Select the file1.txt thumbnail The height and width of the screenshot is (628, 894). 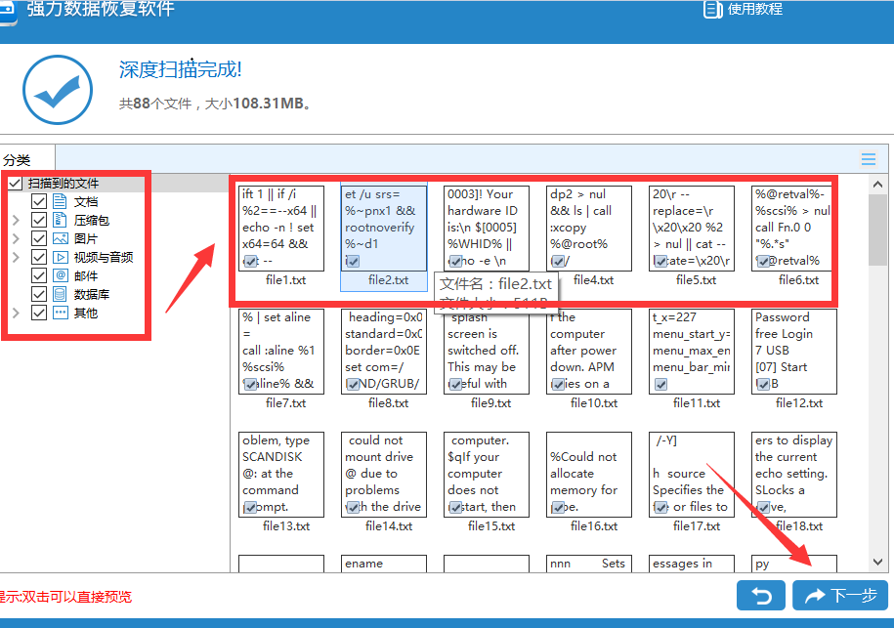point(281,229)
